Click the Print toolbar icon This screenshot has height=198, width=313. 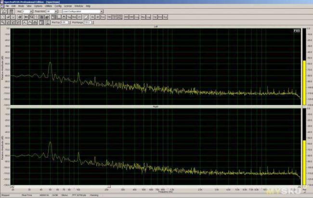(20, 17)
